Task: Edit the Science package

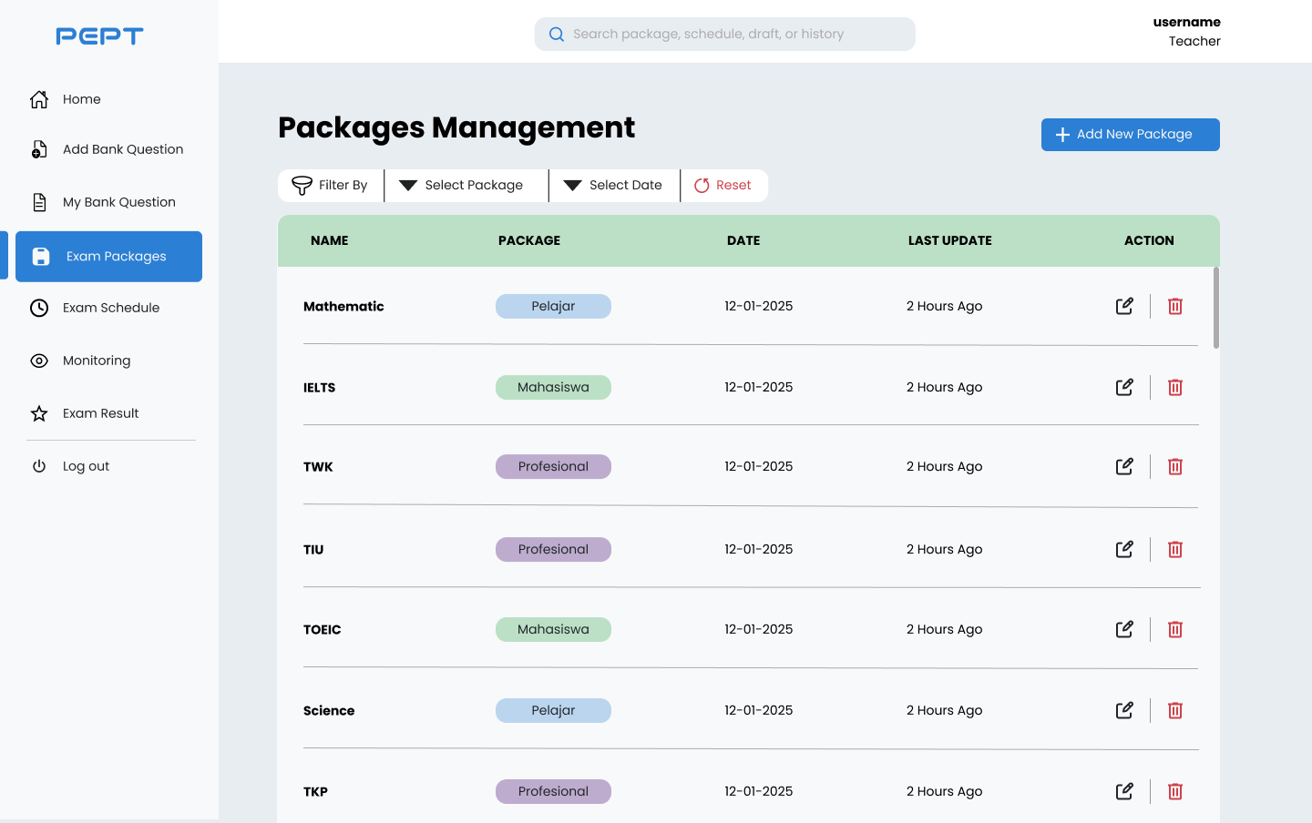Action: tap(1124, 710)
